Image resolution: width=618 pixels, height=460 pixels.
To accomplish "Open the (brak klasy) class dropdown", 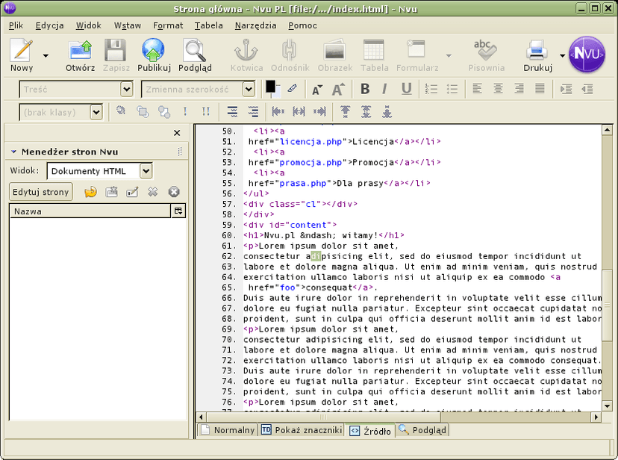I will (96, 112).
